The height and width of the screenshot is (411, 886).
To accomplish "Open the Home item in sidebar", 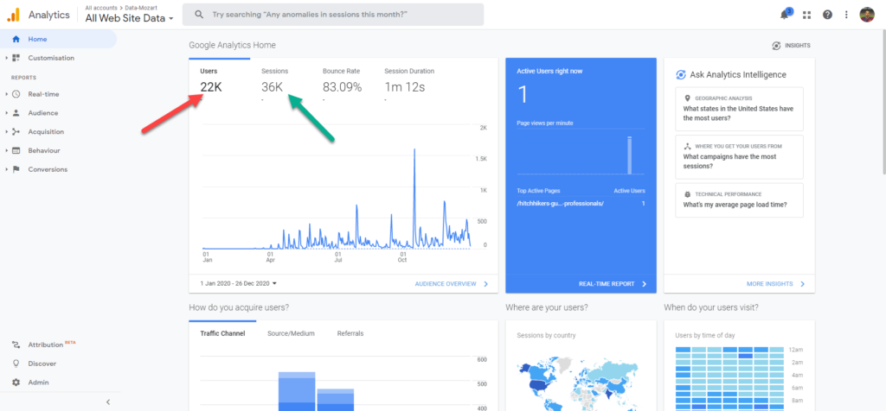I will [x=59, y=39].
